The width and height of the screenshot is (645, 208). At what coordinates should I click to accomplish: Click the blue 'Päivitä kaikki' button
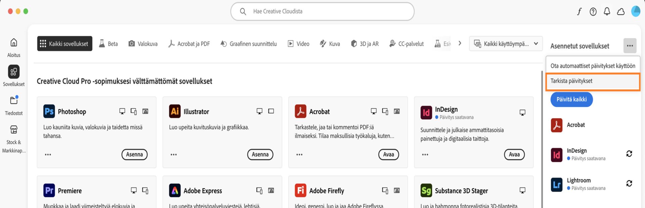coord(571,99)
